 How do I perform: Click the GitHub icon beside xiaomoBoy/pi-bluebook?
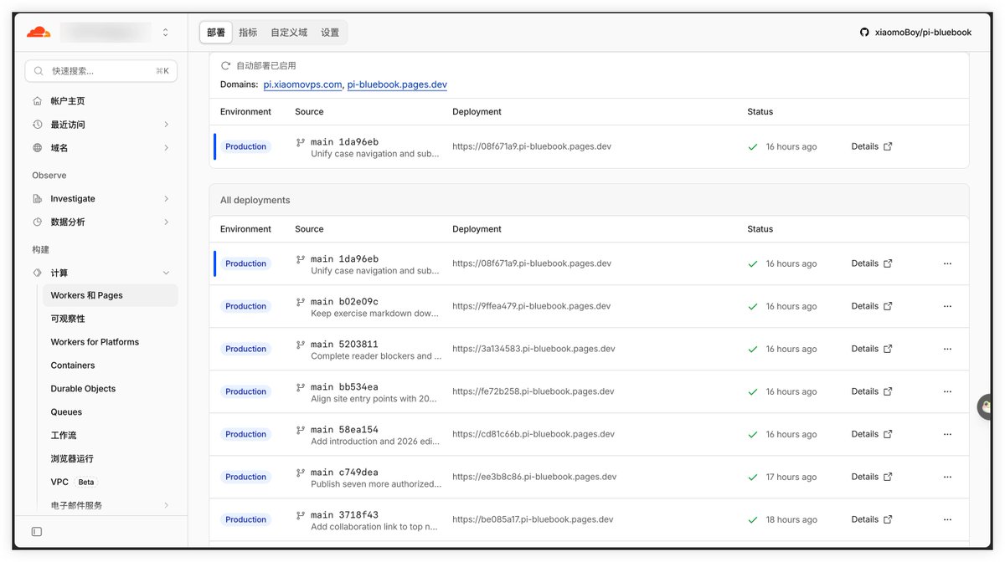click(864, 33)
